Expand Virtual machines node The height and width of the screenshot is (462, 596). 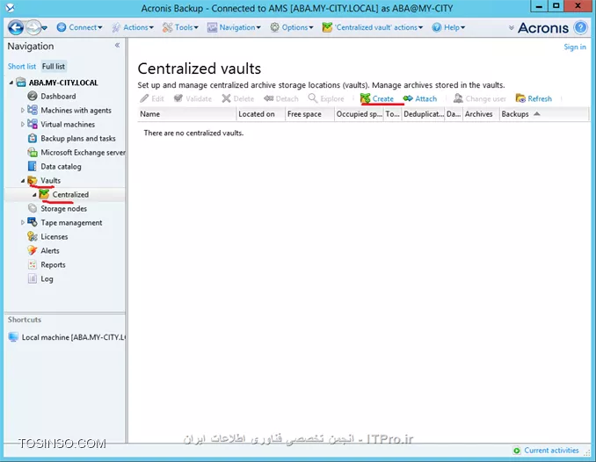point(23,124)
